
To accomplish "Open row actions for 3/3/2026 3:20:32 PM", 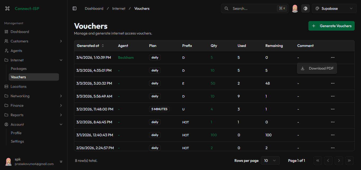I will (x=332, y=83).
